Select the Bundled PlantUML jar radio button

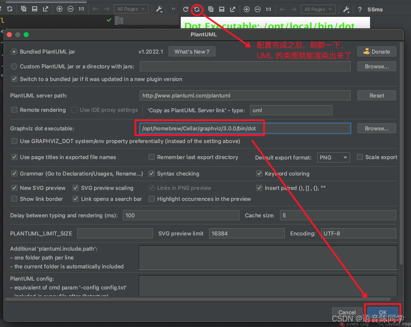[x=14, y=52]
